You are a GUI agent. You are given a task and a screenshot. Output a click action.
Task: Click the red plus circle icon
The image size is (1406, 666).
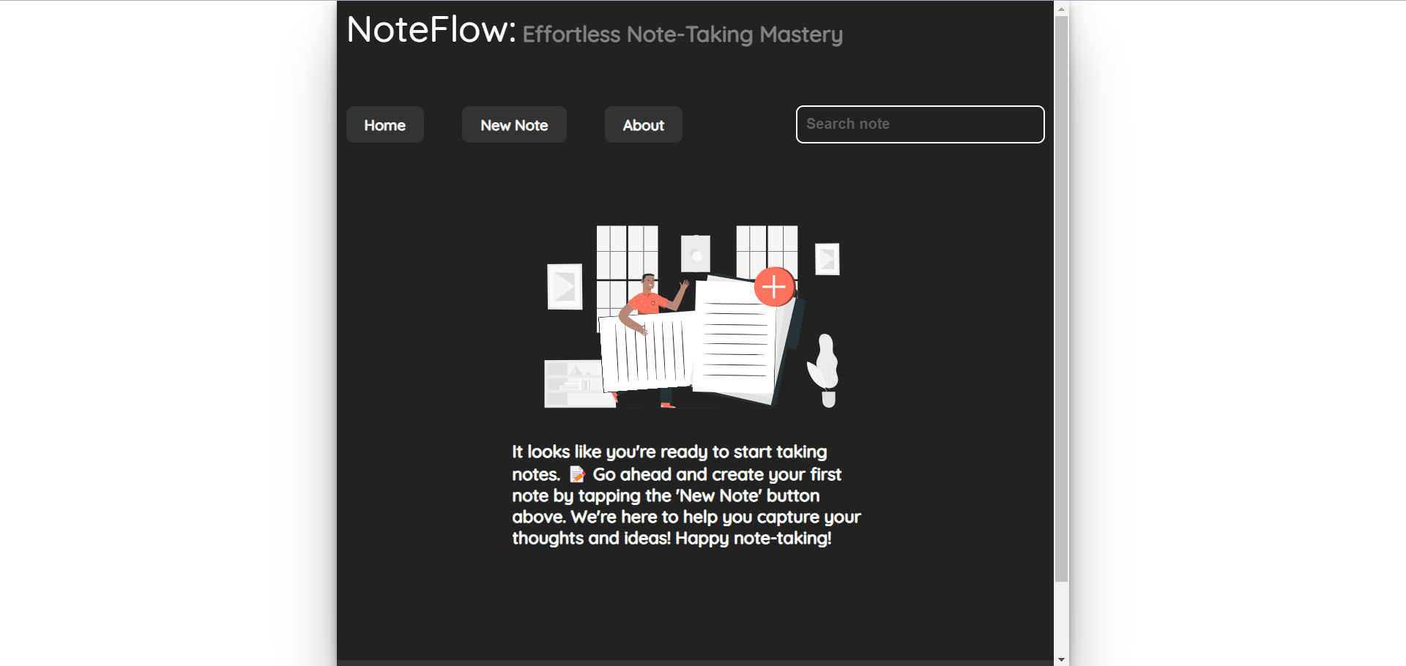coord(774,287)
